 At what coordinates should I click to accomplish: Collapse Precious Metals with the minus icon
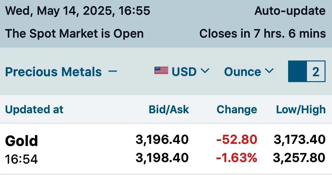[x=113, y=71]
